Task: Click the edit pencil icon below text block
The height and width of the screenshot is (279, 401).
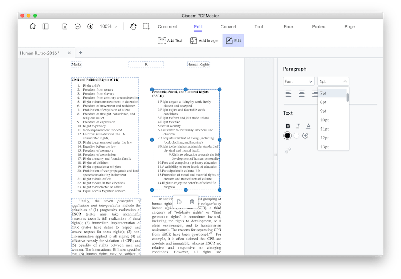Action: point(179,202)
